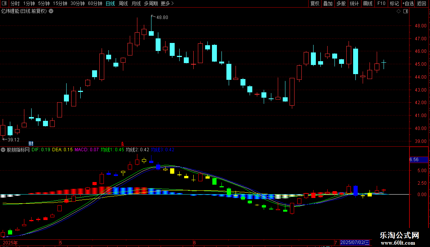The height and width of the screenshot is (247, 430).
Task: Click the 2025/07/02/三 date label
Action: click(355, 242)
